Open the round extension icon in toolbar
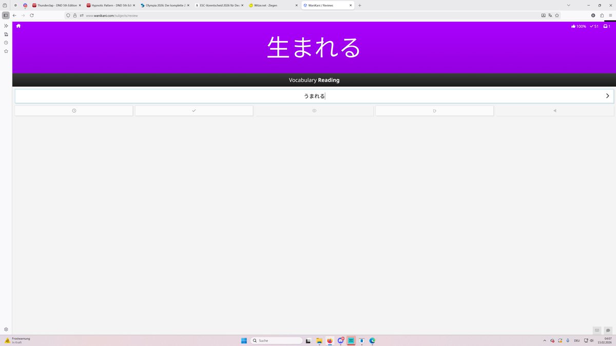 click(593, 15)
